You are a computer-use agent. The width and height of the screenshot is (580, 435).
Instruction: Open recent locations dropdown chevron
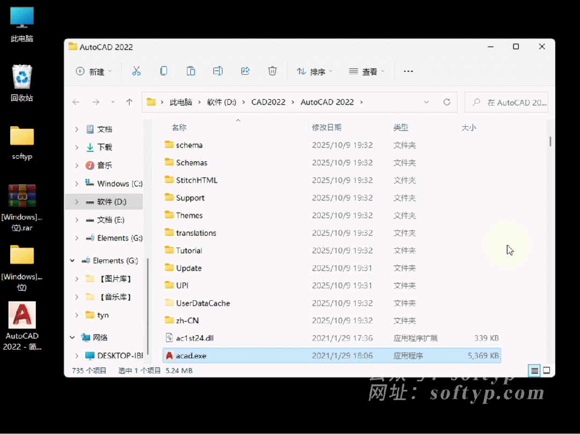(x=113, y=102)
